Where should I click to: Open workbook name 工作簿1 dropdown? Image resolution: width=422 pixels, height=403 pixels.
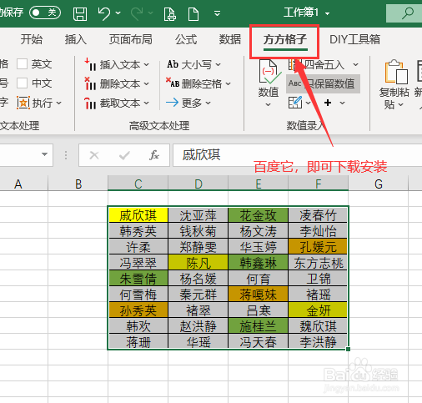[328, 13]
